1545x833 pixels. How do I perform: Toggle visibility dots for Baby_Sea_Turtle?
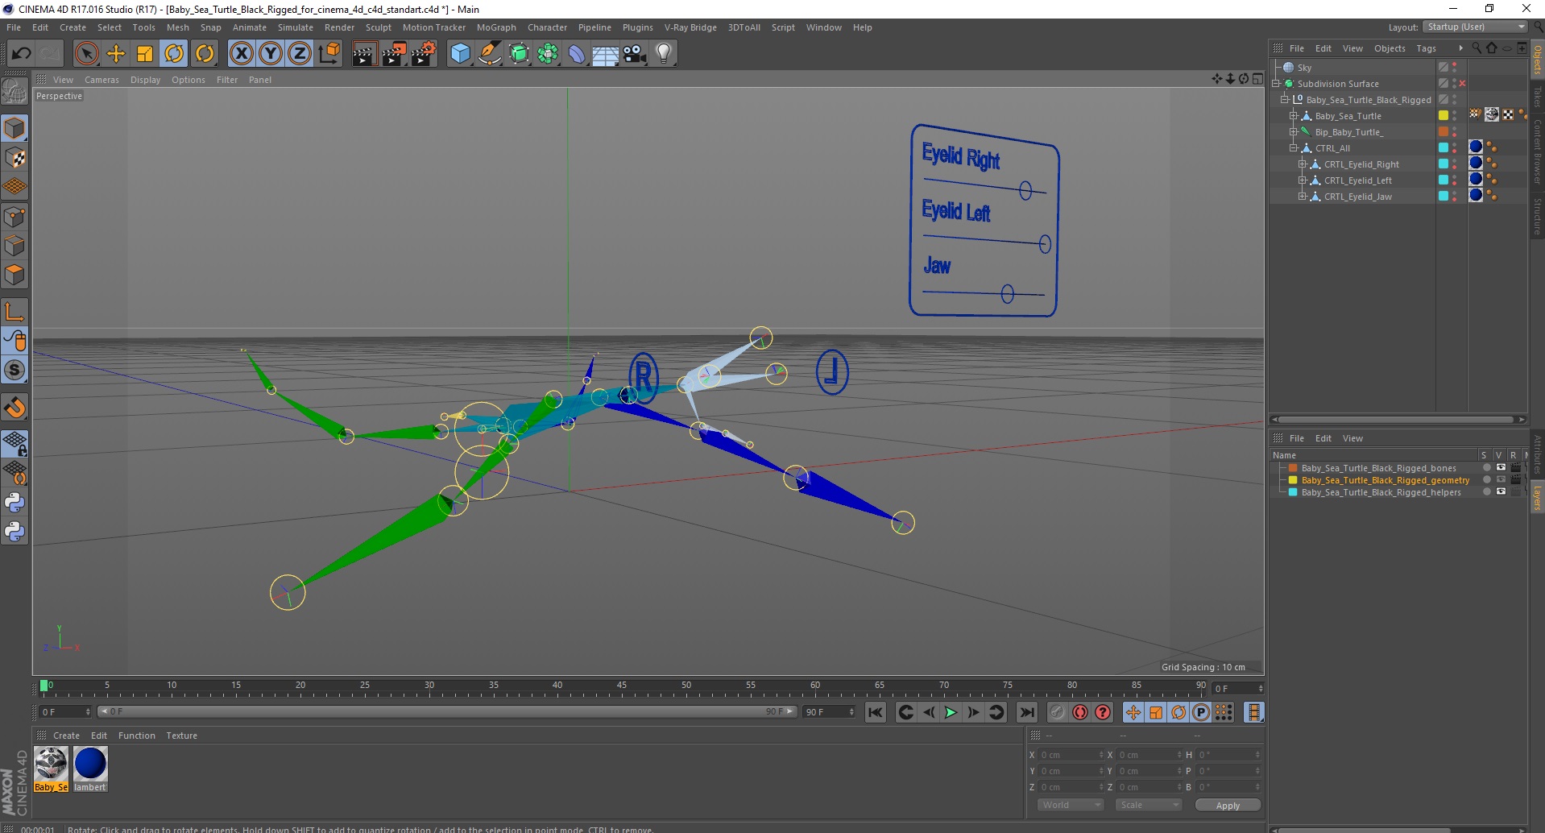pos(1455,115)
